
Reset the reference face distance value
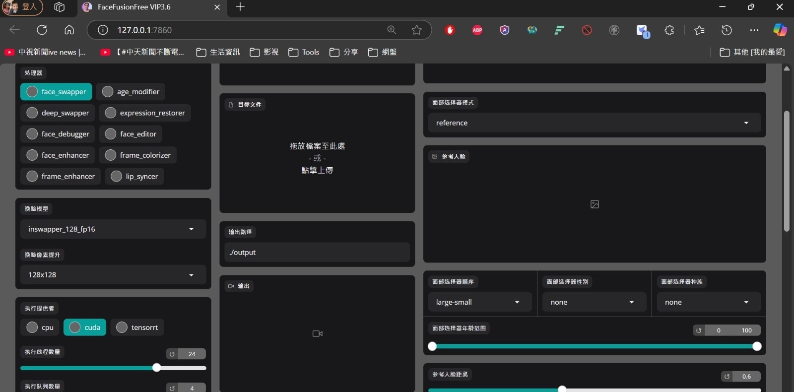tap(727, 377)
